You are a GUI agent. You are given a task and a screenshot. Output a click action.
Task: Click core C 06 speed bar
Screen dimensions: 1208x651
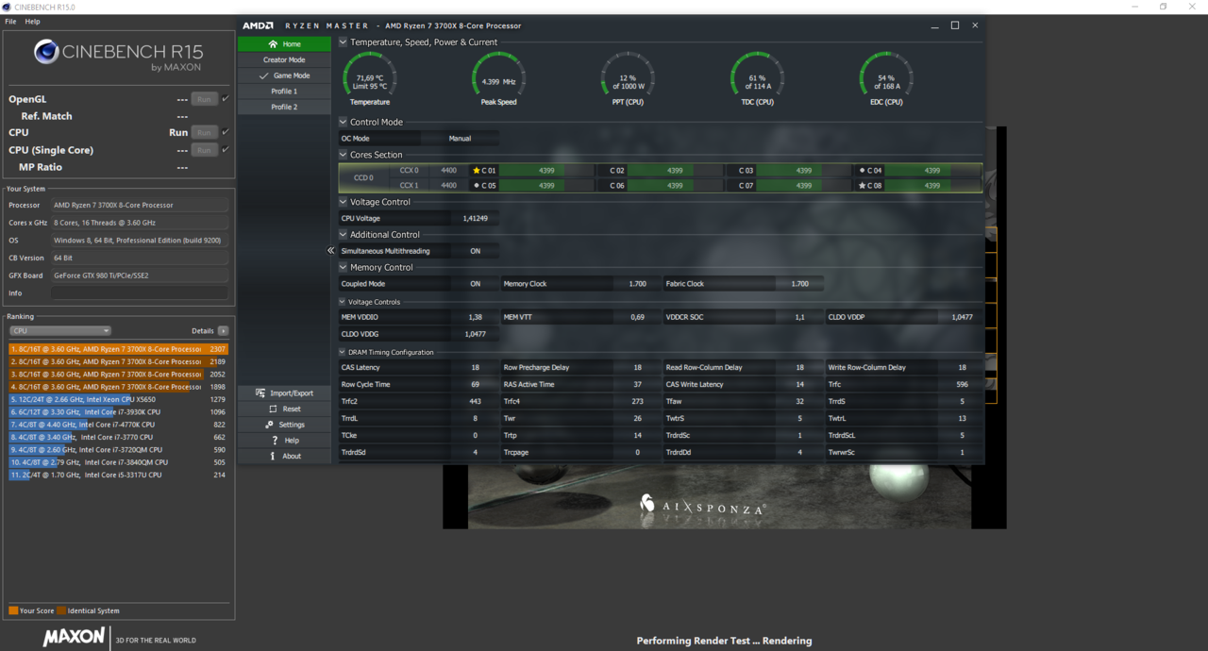[675, 186]
